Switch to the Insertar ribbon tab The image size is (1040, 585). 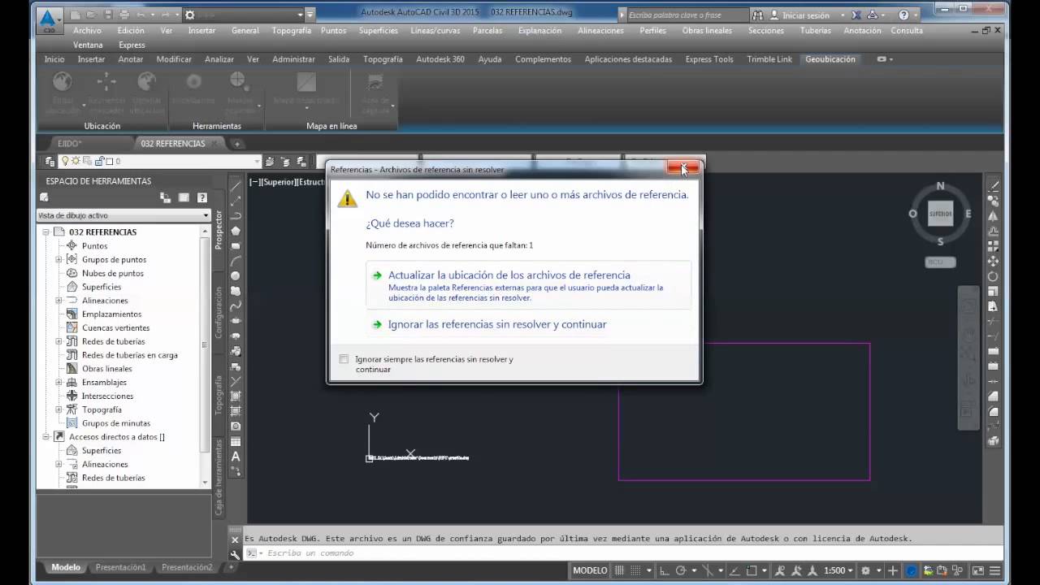tap(91, 59)
